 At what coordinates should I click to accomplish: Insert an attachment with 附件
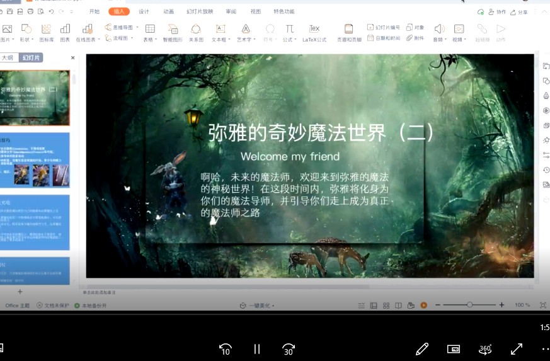[415, 38]
